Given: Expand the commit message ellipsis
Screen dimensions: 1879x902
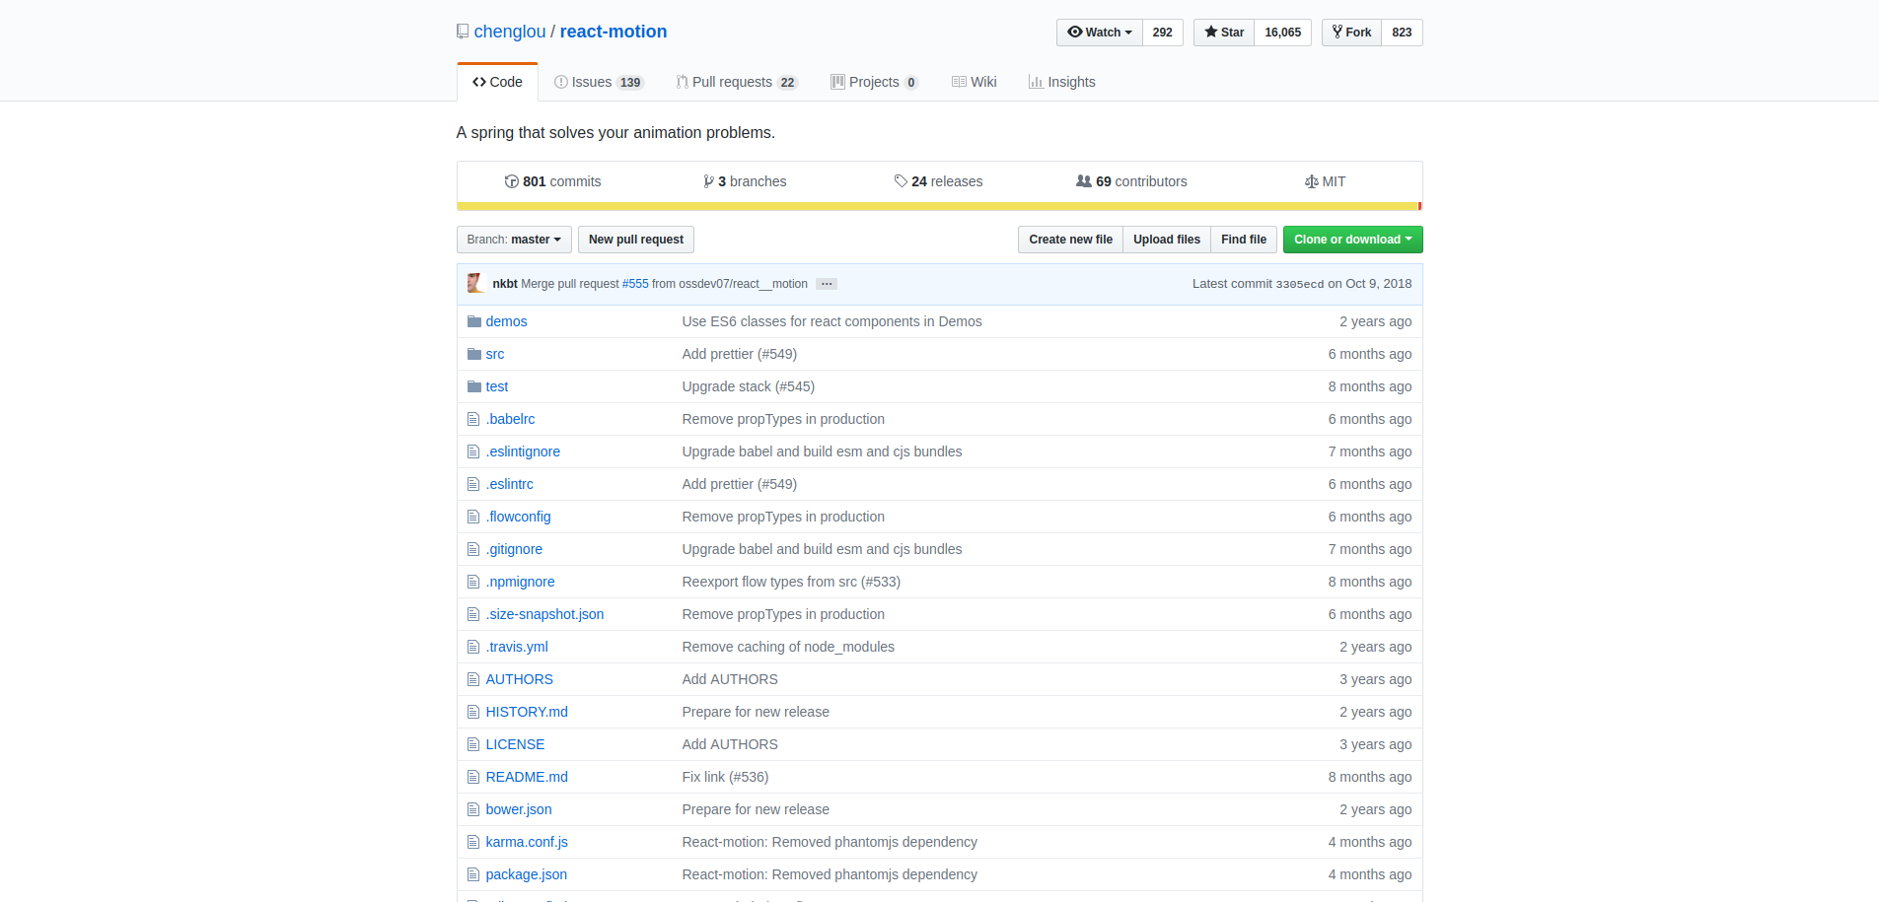Looking at the screenshot, I should 827,284.
